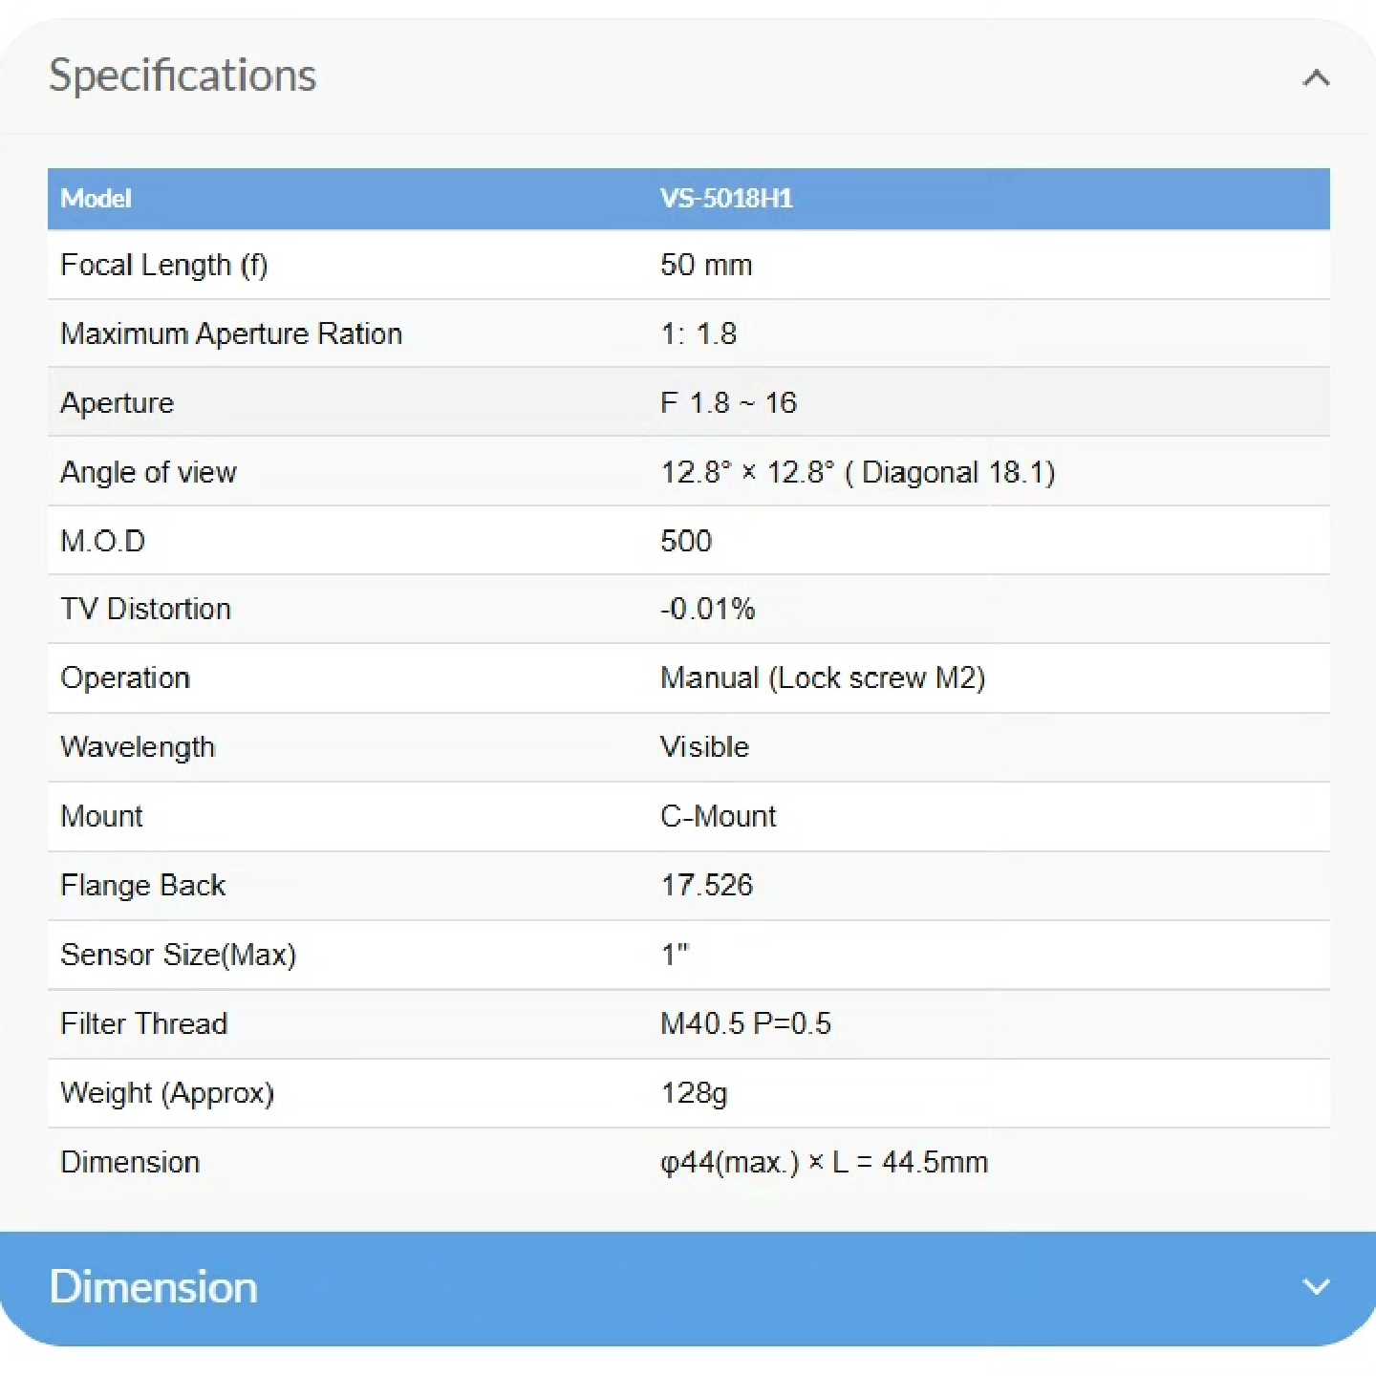This screenshot has height=1376, width=1376.
Task: Click the Sensor Size(Max) label
Action: [178, 955]
